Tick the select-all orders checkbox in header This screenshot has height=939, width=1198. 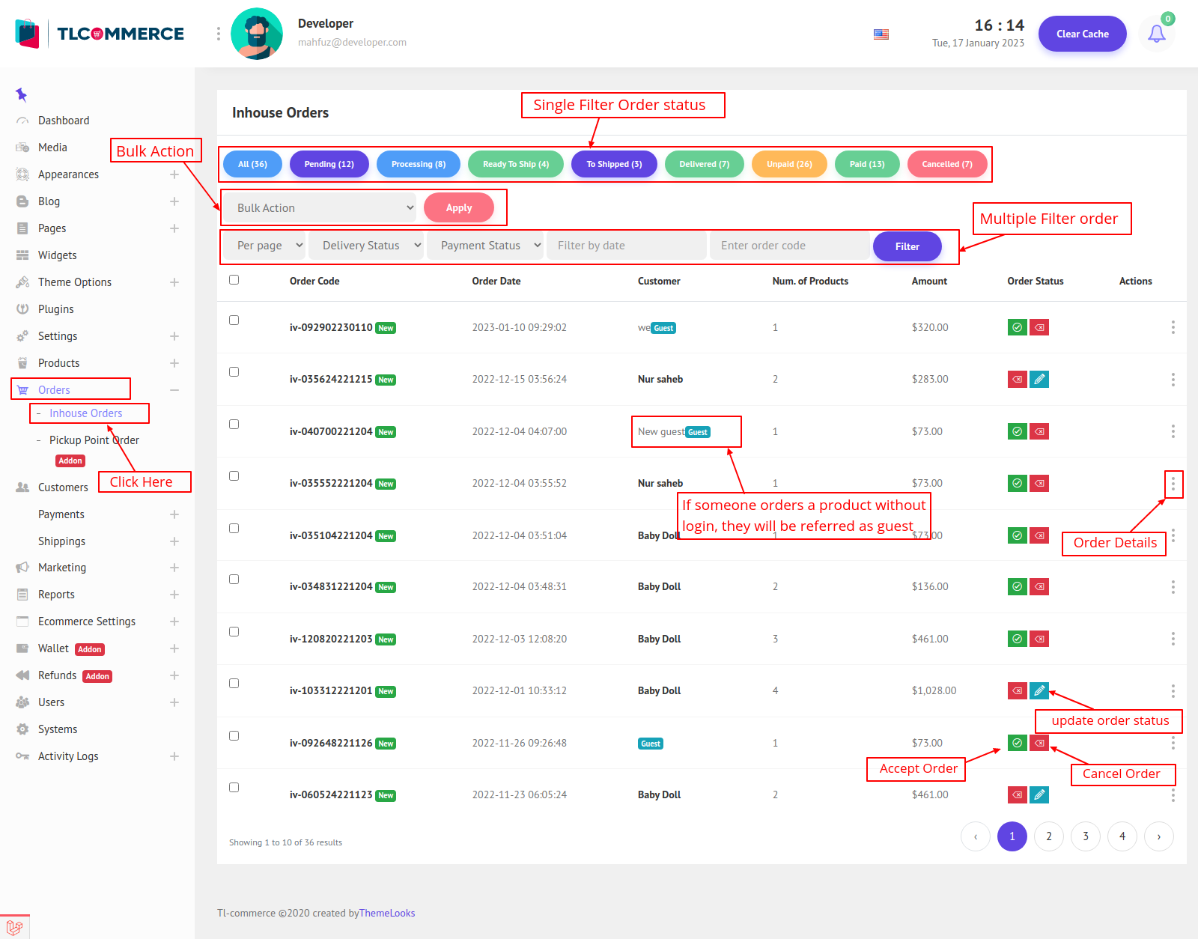click(x=234, y=280)
